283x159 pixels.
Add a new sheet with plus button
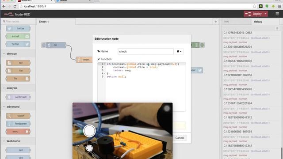216,22
